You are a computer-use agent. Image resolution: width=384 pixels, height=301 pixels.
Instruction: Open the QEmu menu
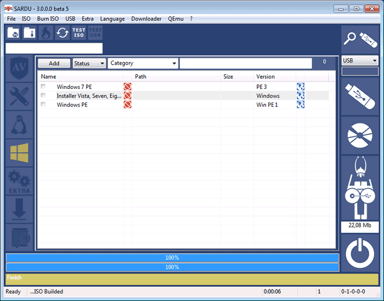[176, 19]
